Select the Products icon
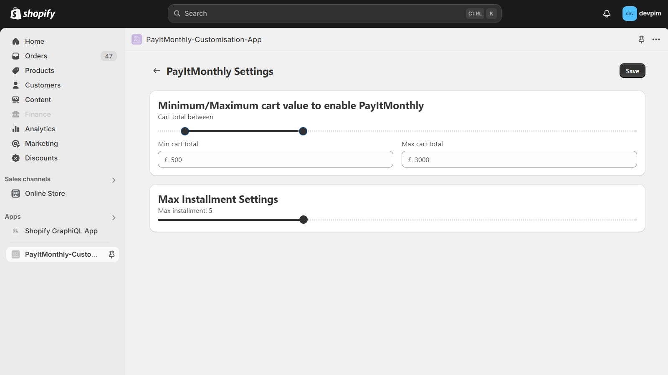Viewport: 668px width, 375px height. click(15, 70)
